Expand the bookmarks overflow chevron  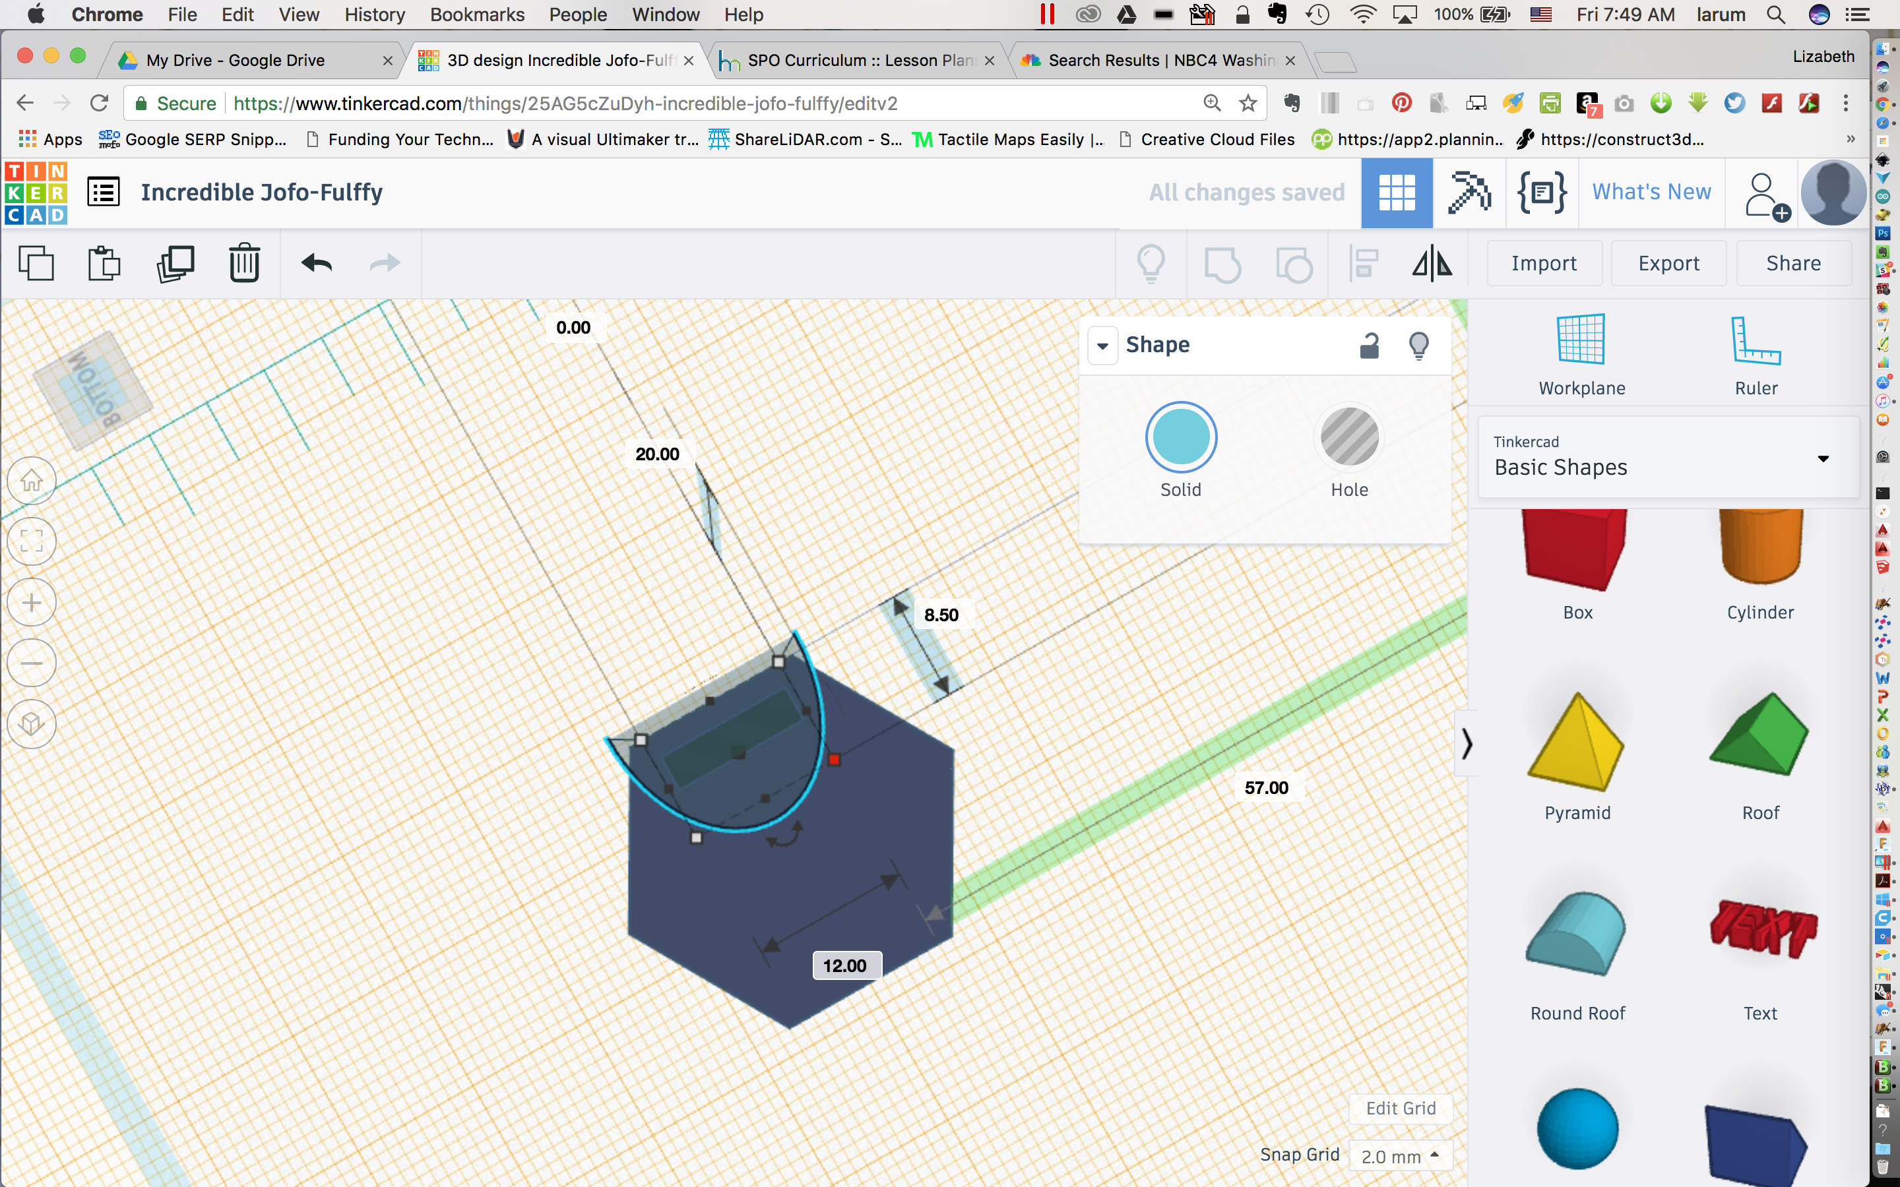tap(1851, 139)
